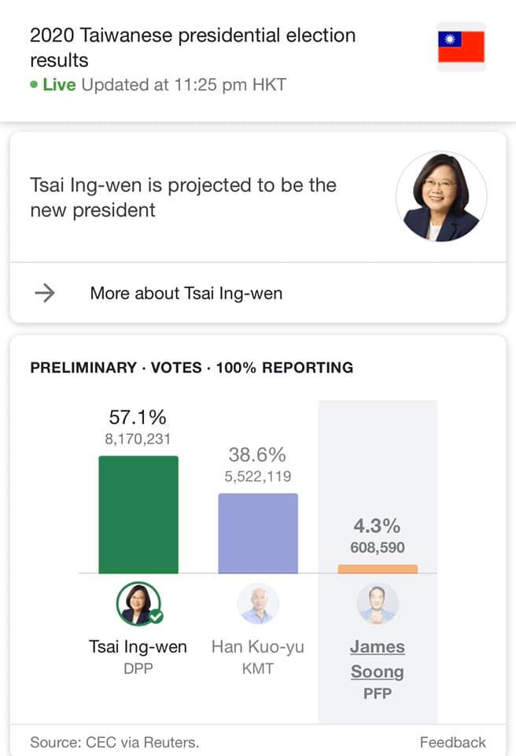Click the projected new president headline

pos(183,198)
